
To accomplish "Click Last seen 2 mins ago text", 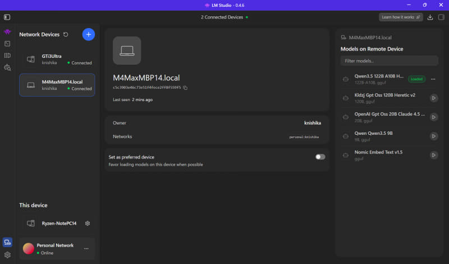I will tap(132, 100).
